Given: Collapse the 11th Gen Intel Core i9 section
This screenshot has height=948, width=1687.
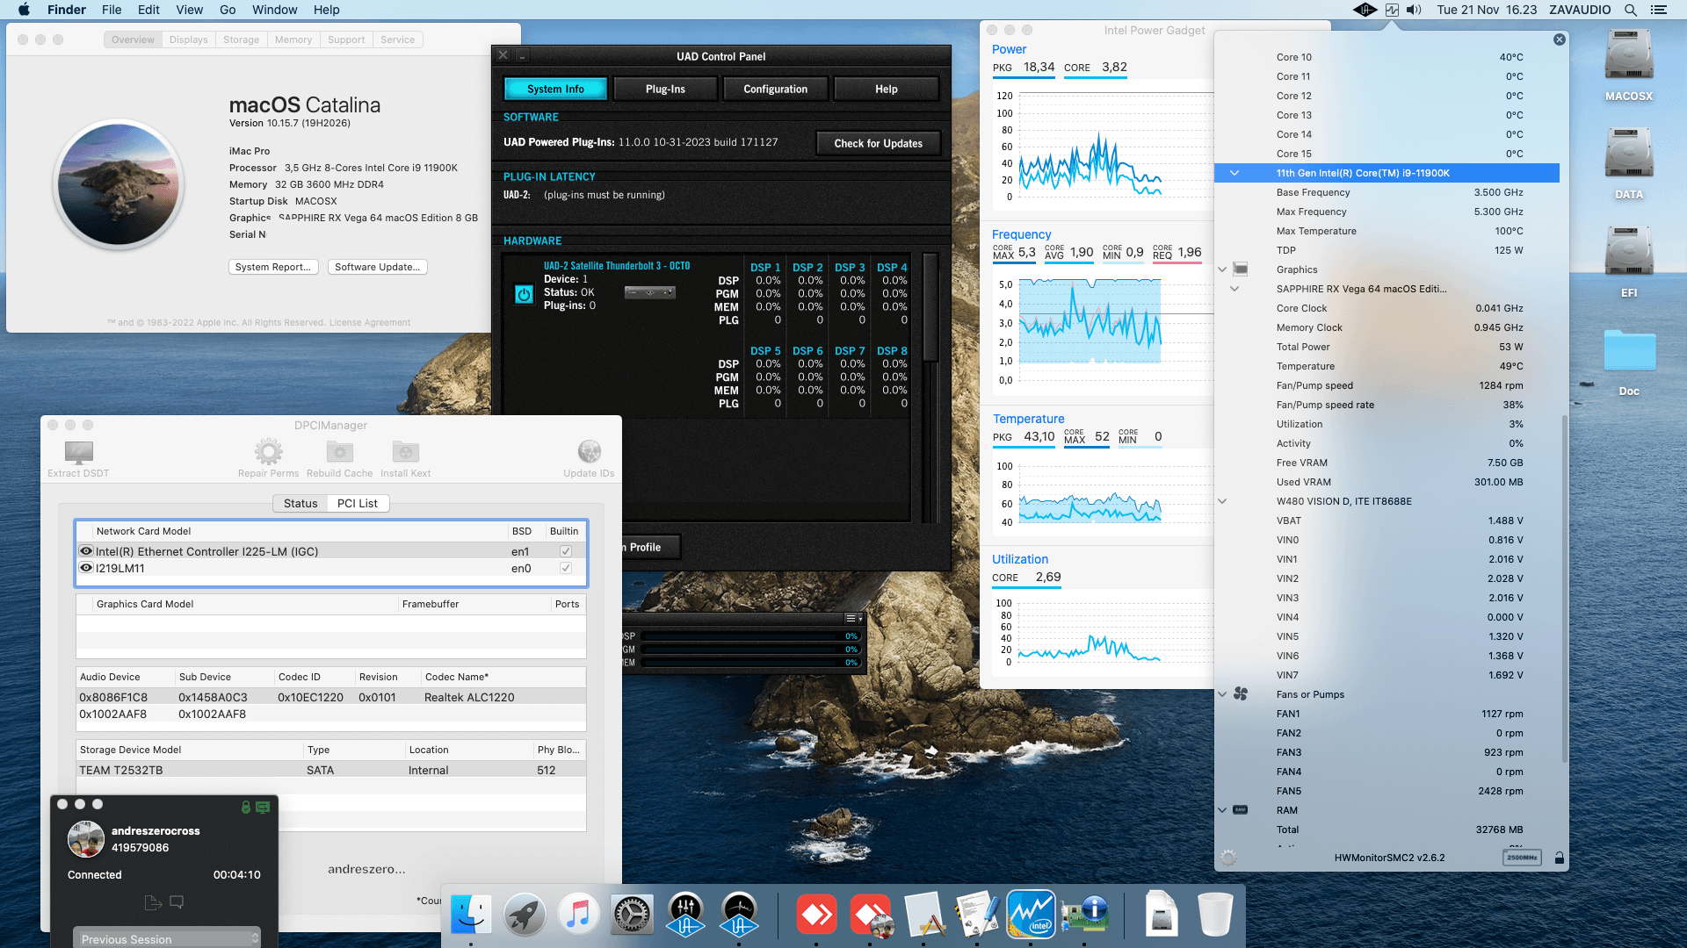Looking at the screenshot, I should coord(1234,173).
